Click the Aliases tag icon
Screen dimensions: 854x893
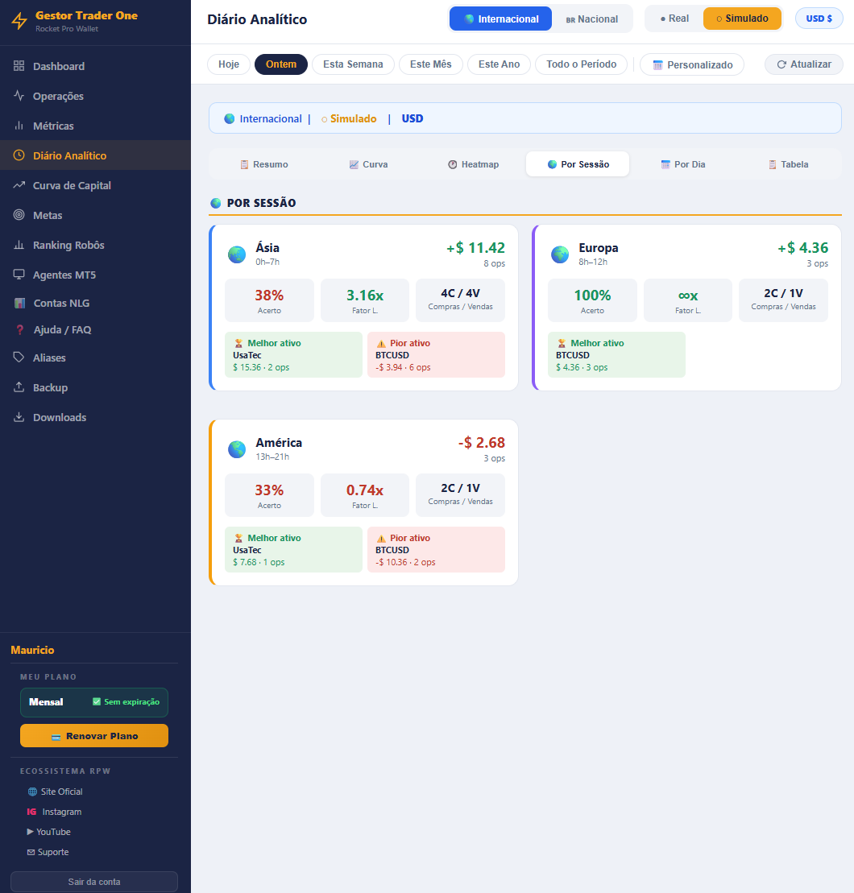(x=19, y=357)
